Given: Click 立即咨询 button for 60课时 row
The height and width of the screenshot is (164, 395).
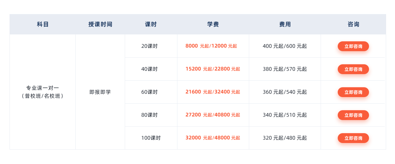Looking at the screenshot, I should click(353, 92).
